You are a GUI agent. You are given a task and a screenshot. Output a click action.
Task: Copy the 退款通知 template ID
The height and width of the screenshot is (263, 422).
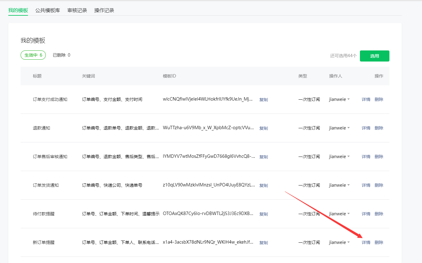point(263,128)
